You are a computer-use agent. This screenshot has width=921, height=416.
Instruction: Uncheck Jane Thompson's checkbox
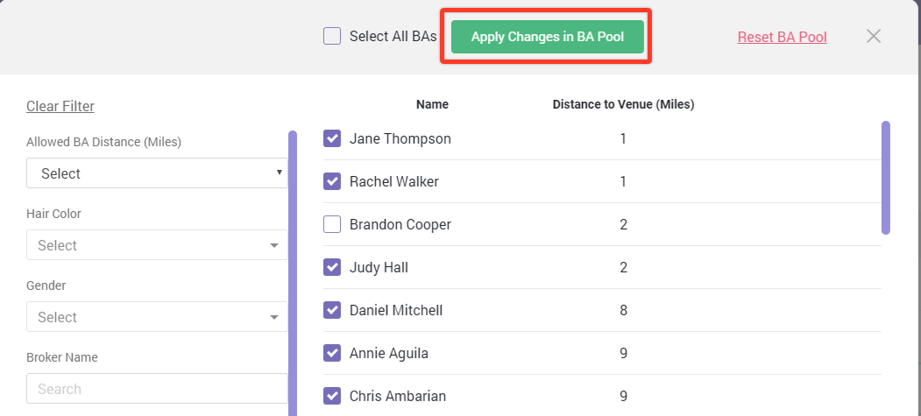pyautogui.click(x=332, y=138)
